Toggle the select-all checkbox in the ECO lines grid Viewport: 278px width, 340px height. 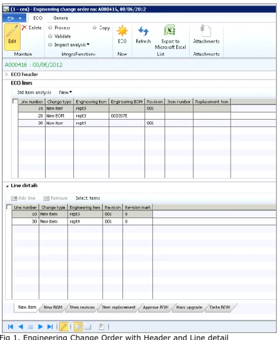click(x=15, y=101)
